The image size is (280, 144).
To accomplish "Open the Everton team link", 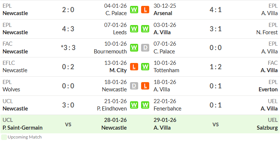I will click(268, 89).
